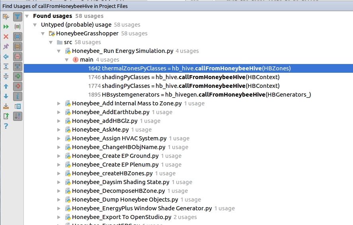Go to previous occurrence with the up arrow
Screen dimensions: 353x225
pos(6,86)
